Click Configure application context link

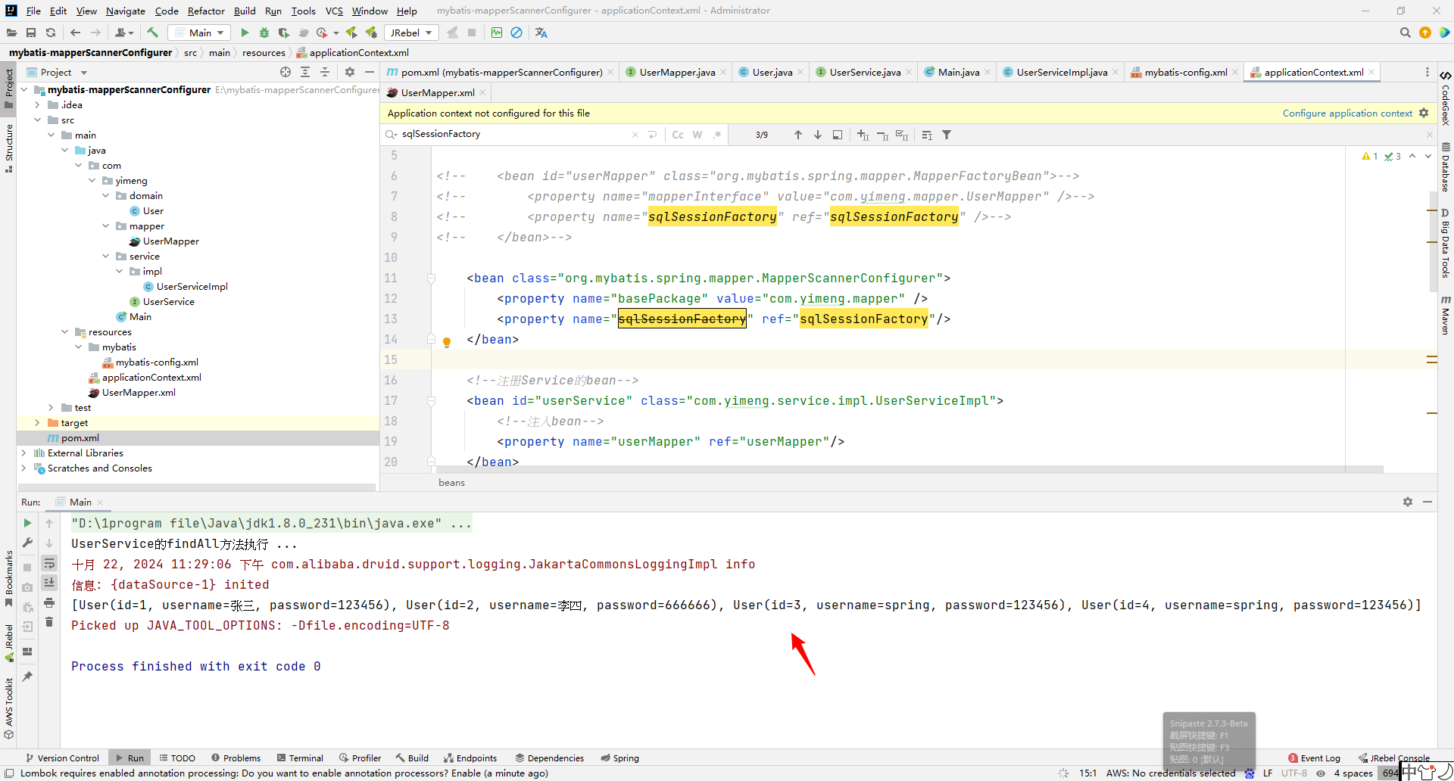(1347, 114)
